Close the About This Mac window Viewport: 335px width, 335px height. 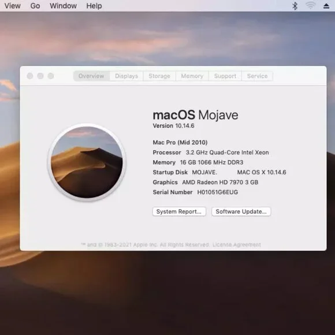tap(30, 76)
